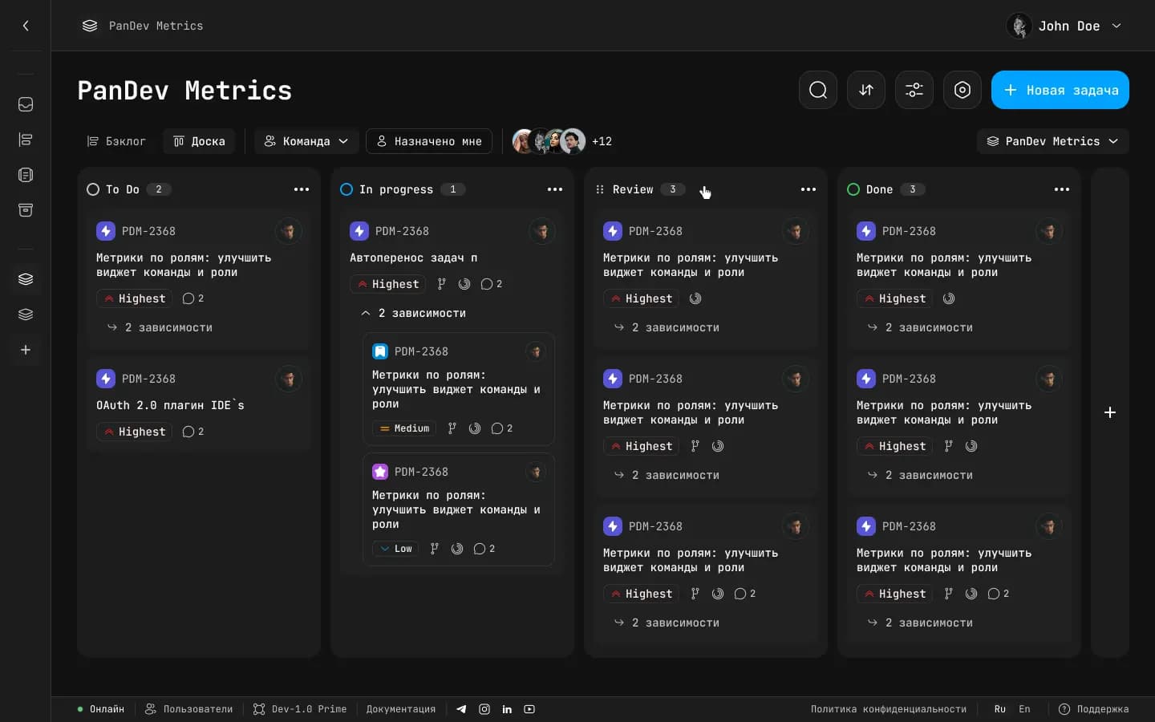Click the bookmark type icon on Medium subtask
This screenshot has height=722, width=1155.
(380, 351)
